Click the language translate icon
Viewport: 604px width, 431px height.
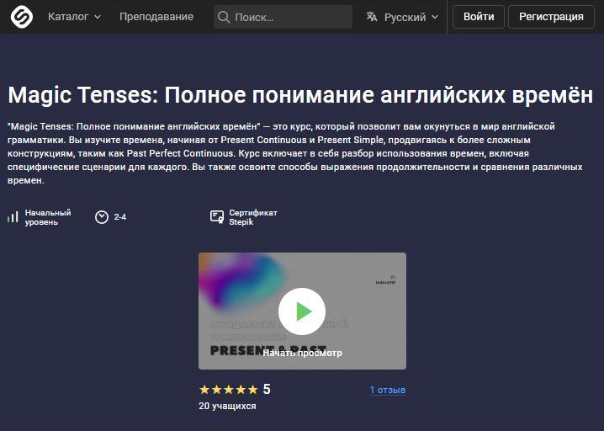click(x=372, y=17)
